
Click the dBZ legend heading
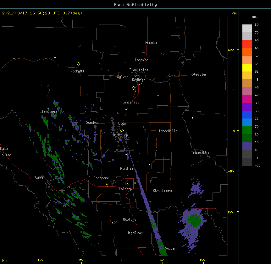255,17
